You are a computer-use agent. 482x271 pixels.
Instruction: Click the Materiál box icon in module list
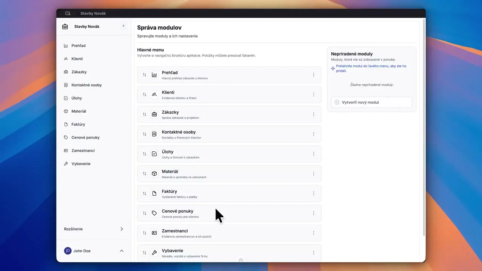pyautogui.click(x=154, y=174)
